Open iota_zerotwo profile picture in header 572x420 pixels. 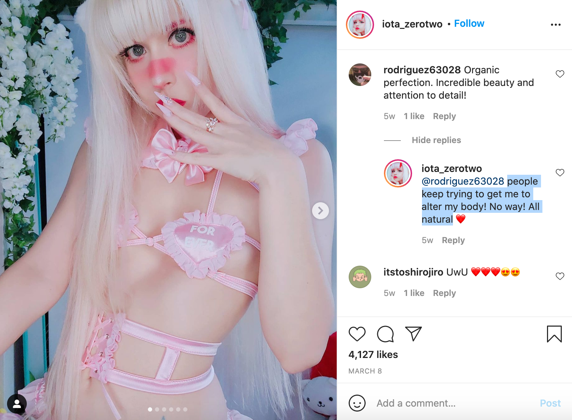[x=360, y=24]
